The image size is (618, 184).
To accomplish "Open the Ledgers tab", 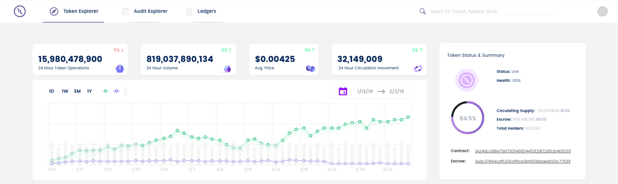I will (x=201, y=11).
